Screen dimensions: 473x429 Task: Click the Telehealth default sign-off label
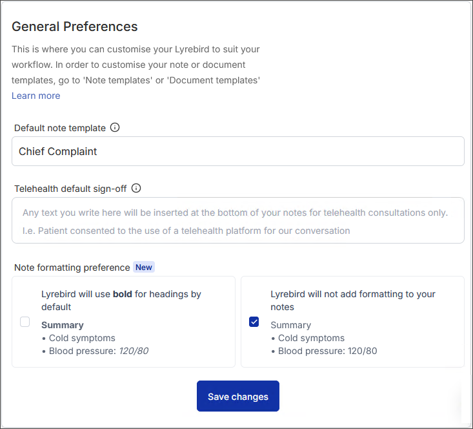[70, 189]
